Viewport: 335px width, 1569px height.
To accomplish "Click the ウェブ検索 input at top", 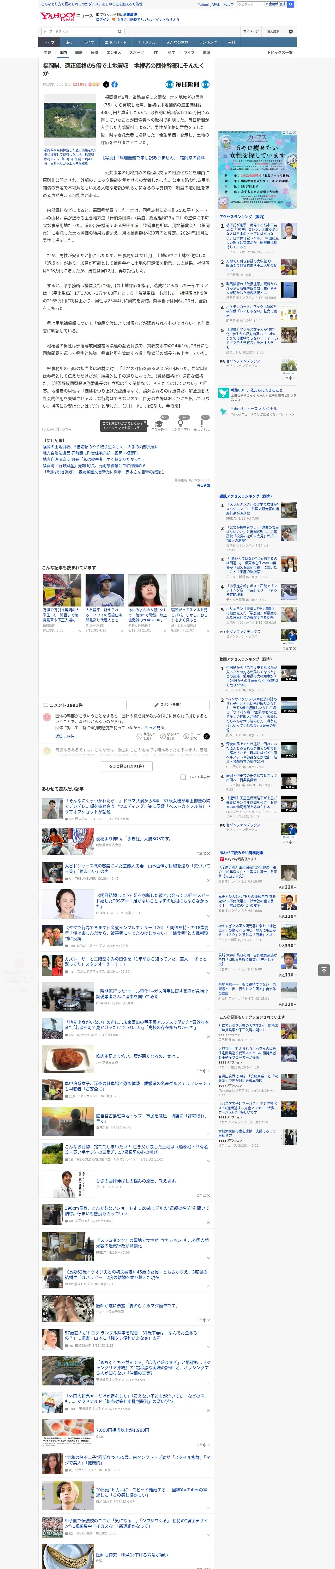I will (251, 4).
